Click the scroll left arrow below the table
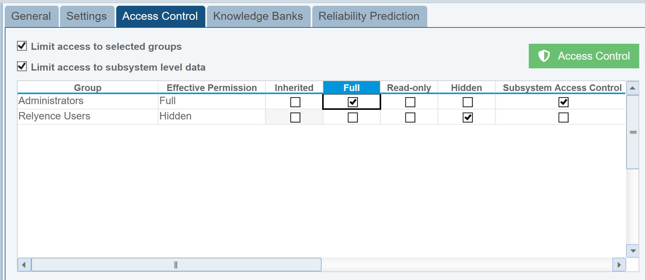This screenshot has width=645, height=280. tap(24, 265)
